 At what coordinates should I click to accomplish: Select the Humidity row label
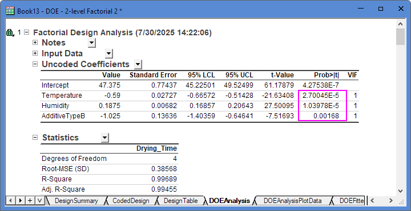[55, 106]
